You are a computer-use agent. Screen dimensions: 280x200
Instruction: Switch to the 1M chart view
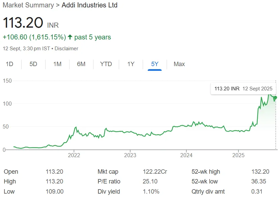[57, 64]
